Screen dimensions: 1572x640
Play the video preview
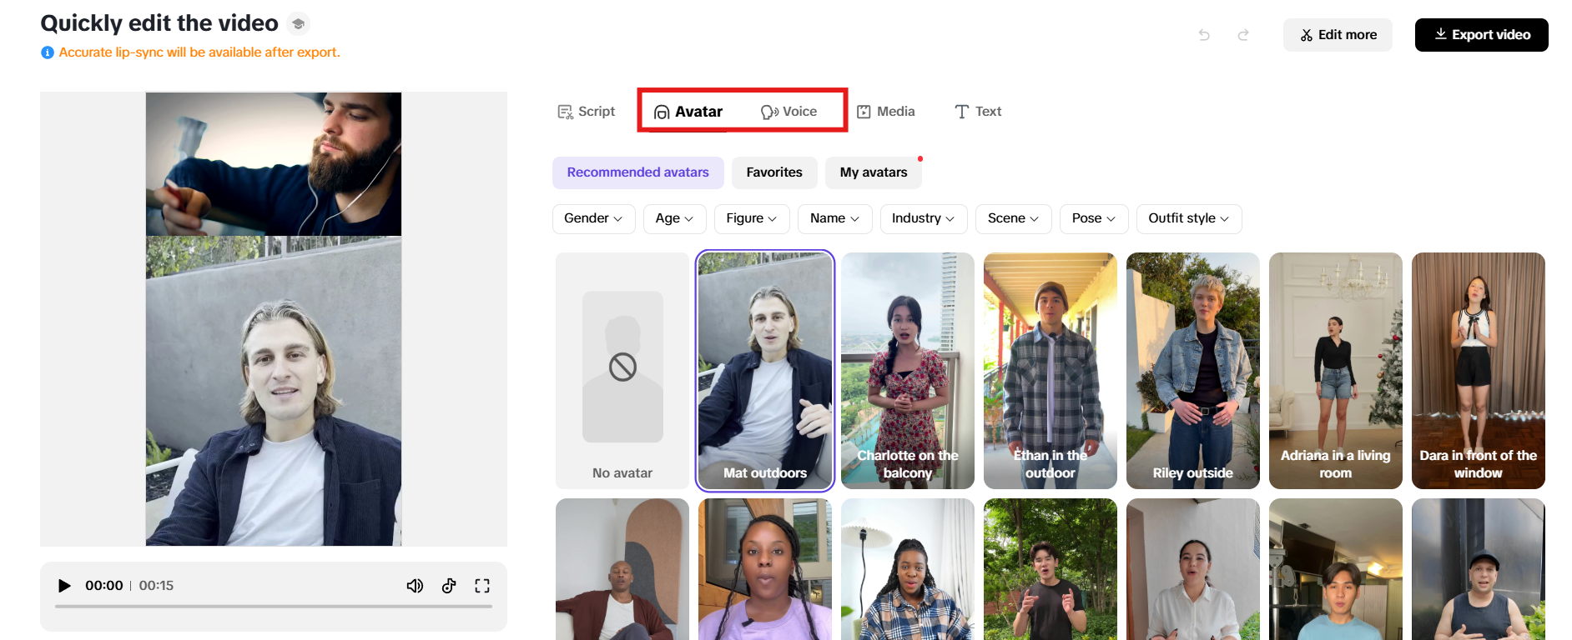pyautogui.click(x=64, y=586)
